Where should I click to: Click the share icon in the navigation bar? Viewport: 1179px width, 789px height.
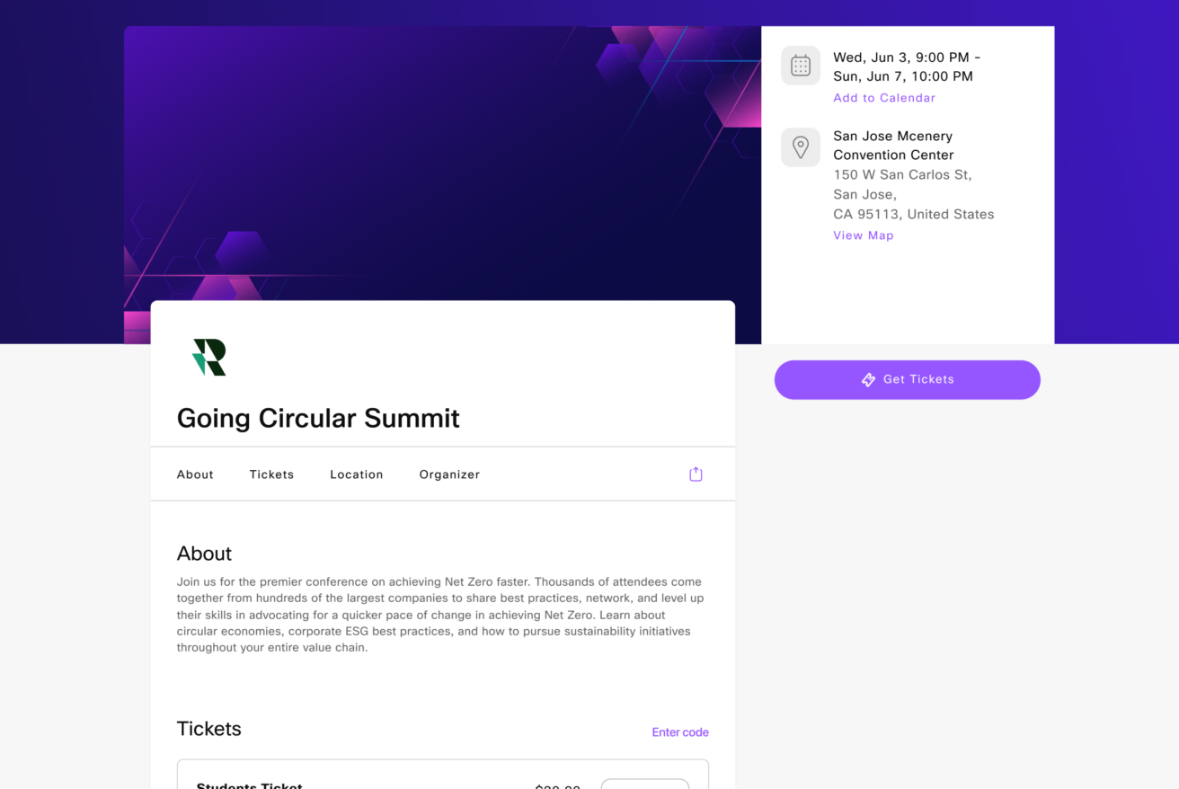pyautogui.click(x=696, y=474)
